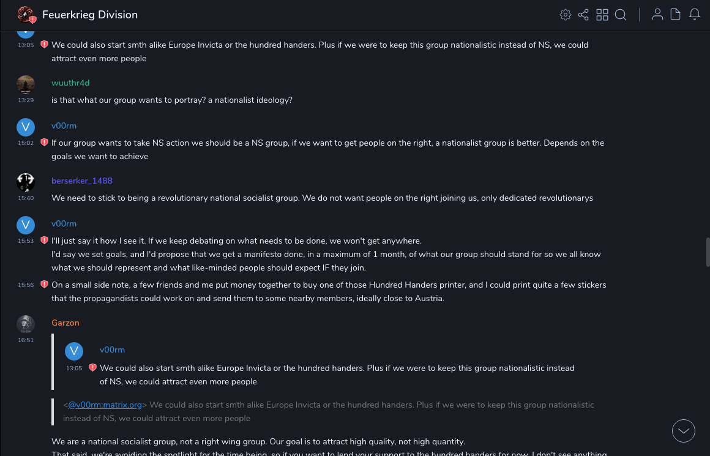710x456 pixels.
Task: Open notifications bell icon
Action: 695,15
